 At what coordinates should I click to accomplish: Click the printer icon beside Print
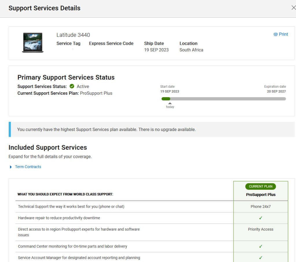(x=275, y=34)
